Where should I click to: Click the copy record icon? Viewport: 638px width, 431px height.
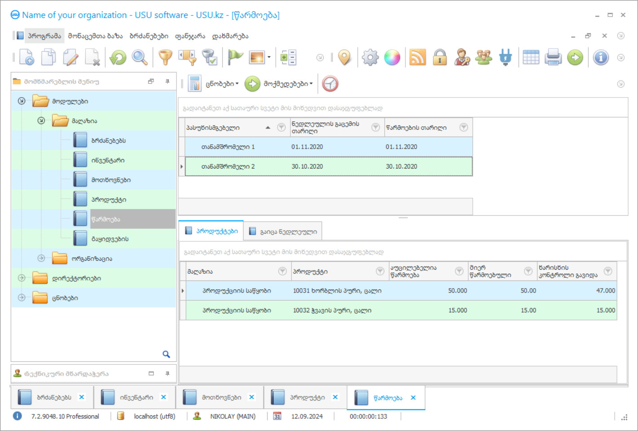[x=48, y=58]
